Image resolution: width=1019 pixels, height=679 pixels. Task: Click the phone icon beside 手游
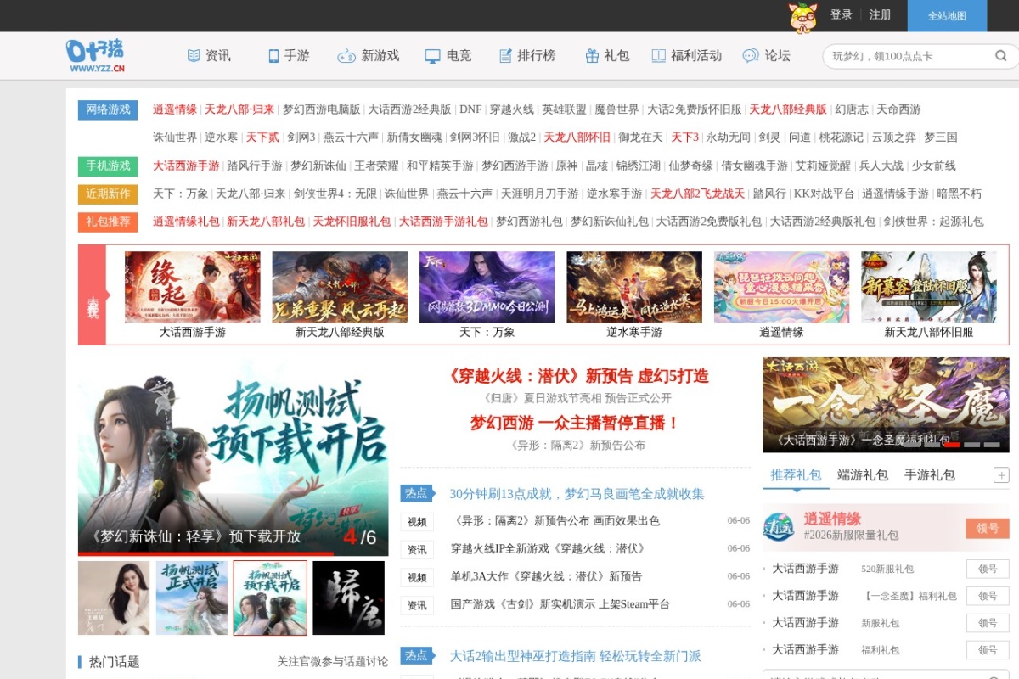(x=273, y=56)
